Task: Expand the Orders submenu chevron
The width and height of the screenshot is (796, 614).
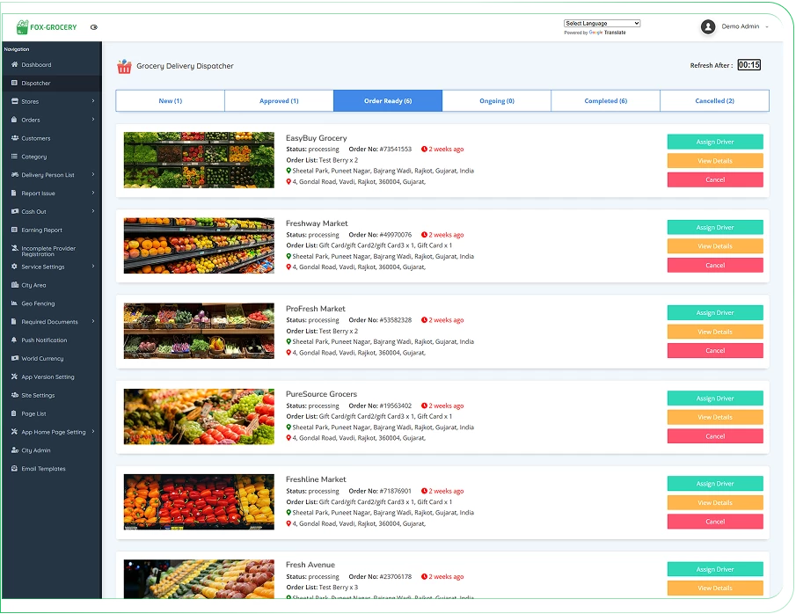Action: 93,120
